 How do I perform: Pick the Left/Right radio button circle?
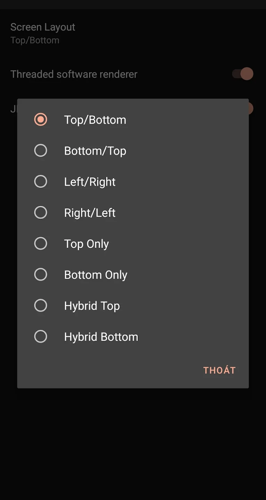[41, 182]
